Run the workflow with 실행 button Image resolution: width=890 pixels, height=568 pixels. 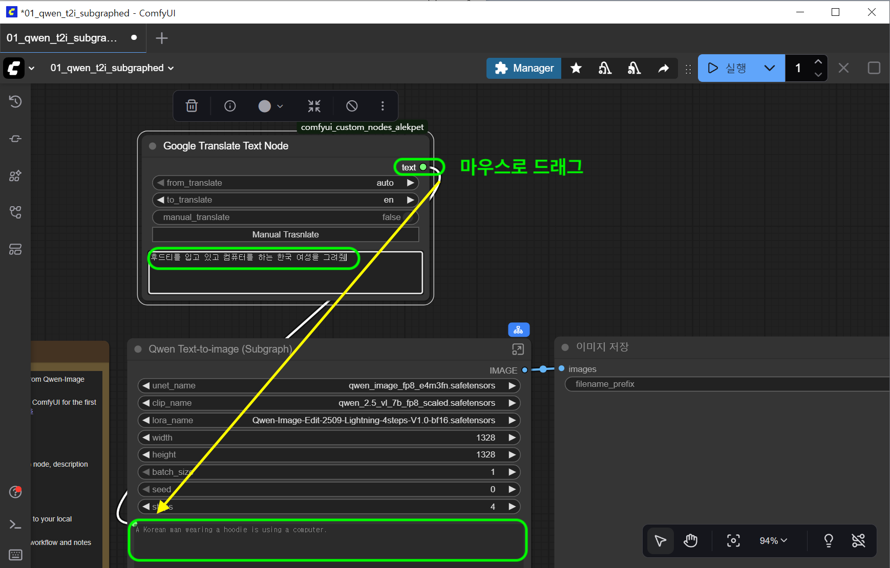727,68
